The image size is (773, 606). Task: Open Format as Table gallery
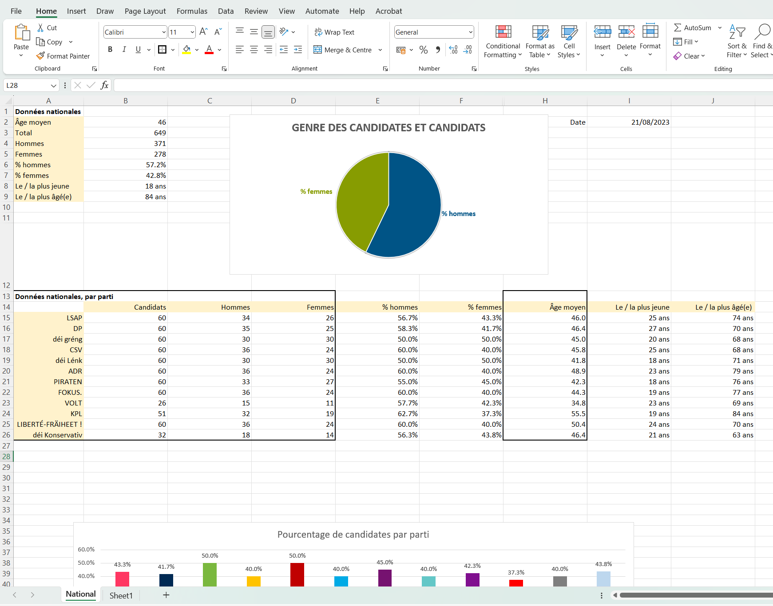coord(540,42)
